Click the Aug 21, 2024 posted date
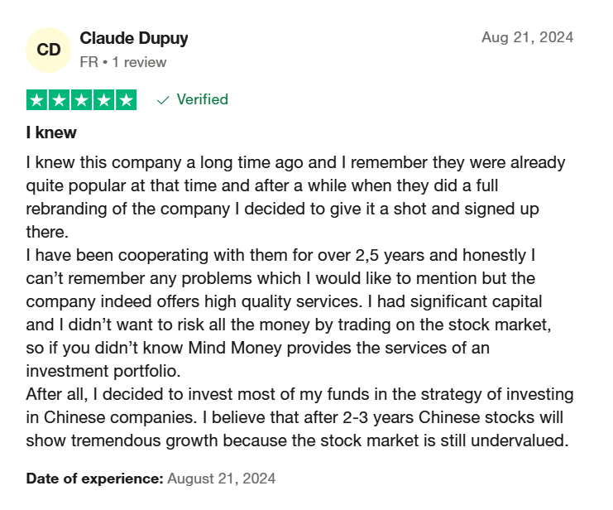Viewport: 613px width, 510px height. 528,37
